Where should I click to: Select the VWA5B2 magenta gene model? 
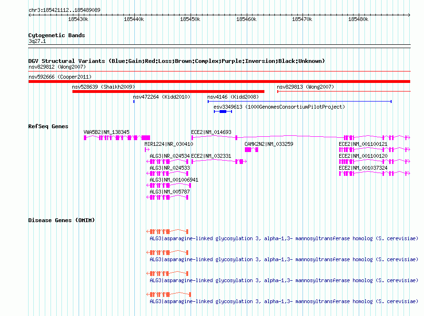pos(117,138)
